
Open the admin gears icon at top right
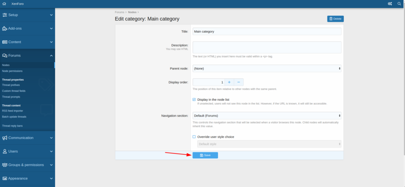[390, 4]
